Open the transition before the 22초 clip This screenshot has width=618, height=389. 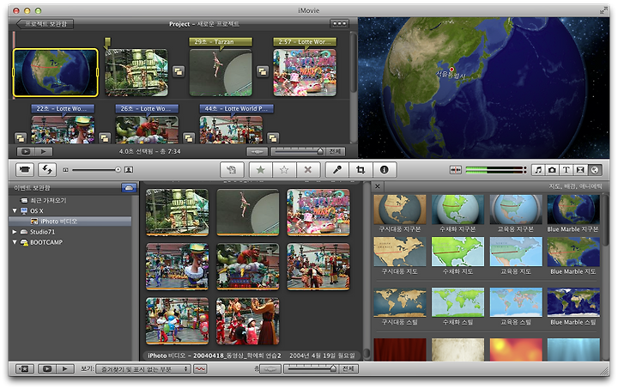[21, 138]
